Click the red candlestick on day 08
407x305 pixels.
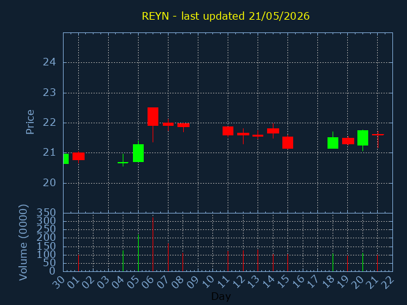[x=183, y=125]
